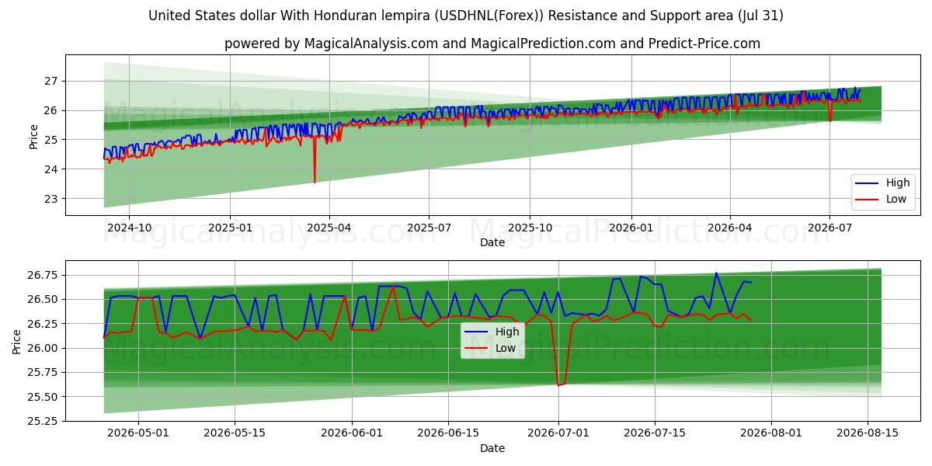932x466 pixels.
Task: Click the blue high peak near 2026-07-24
Action: tap(716, 273)
